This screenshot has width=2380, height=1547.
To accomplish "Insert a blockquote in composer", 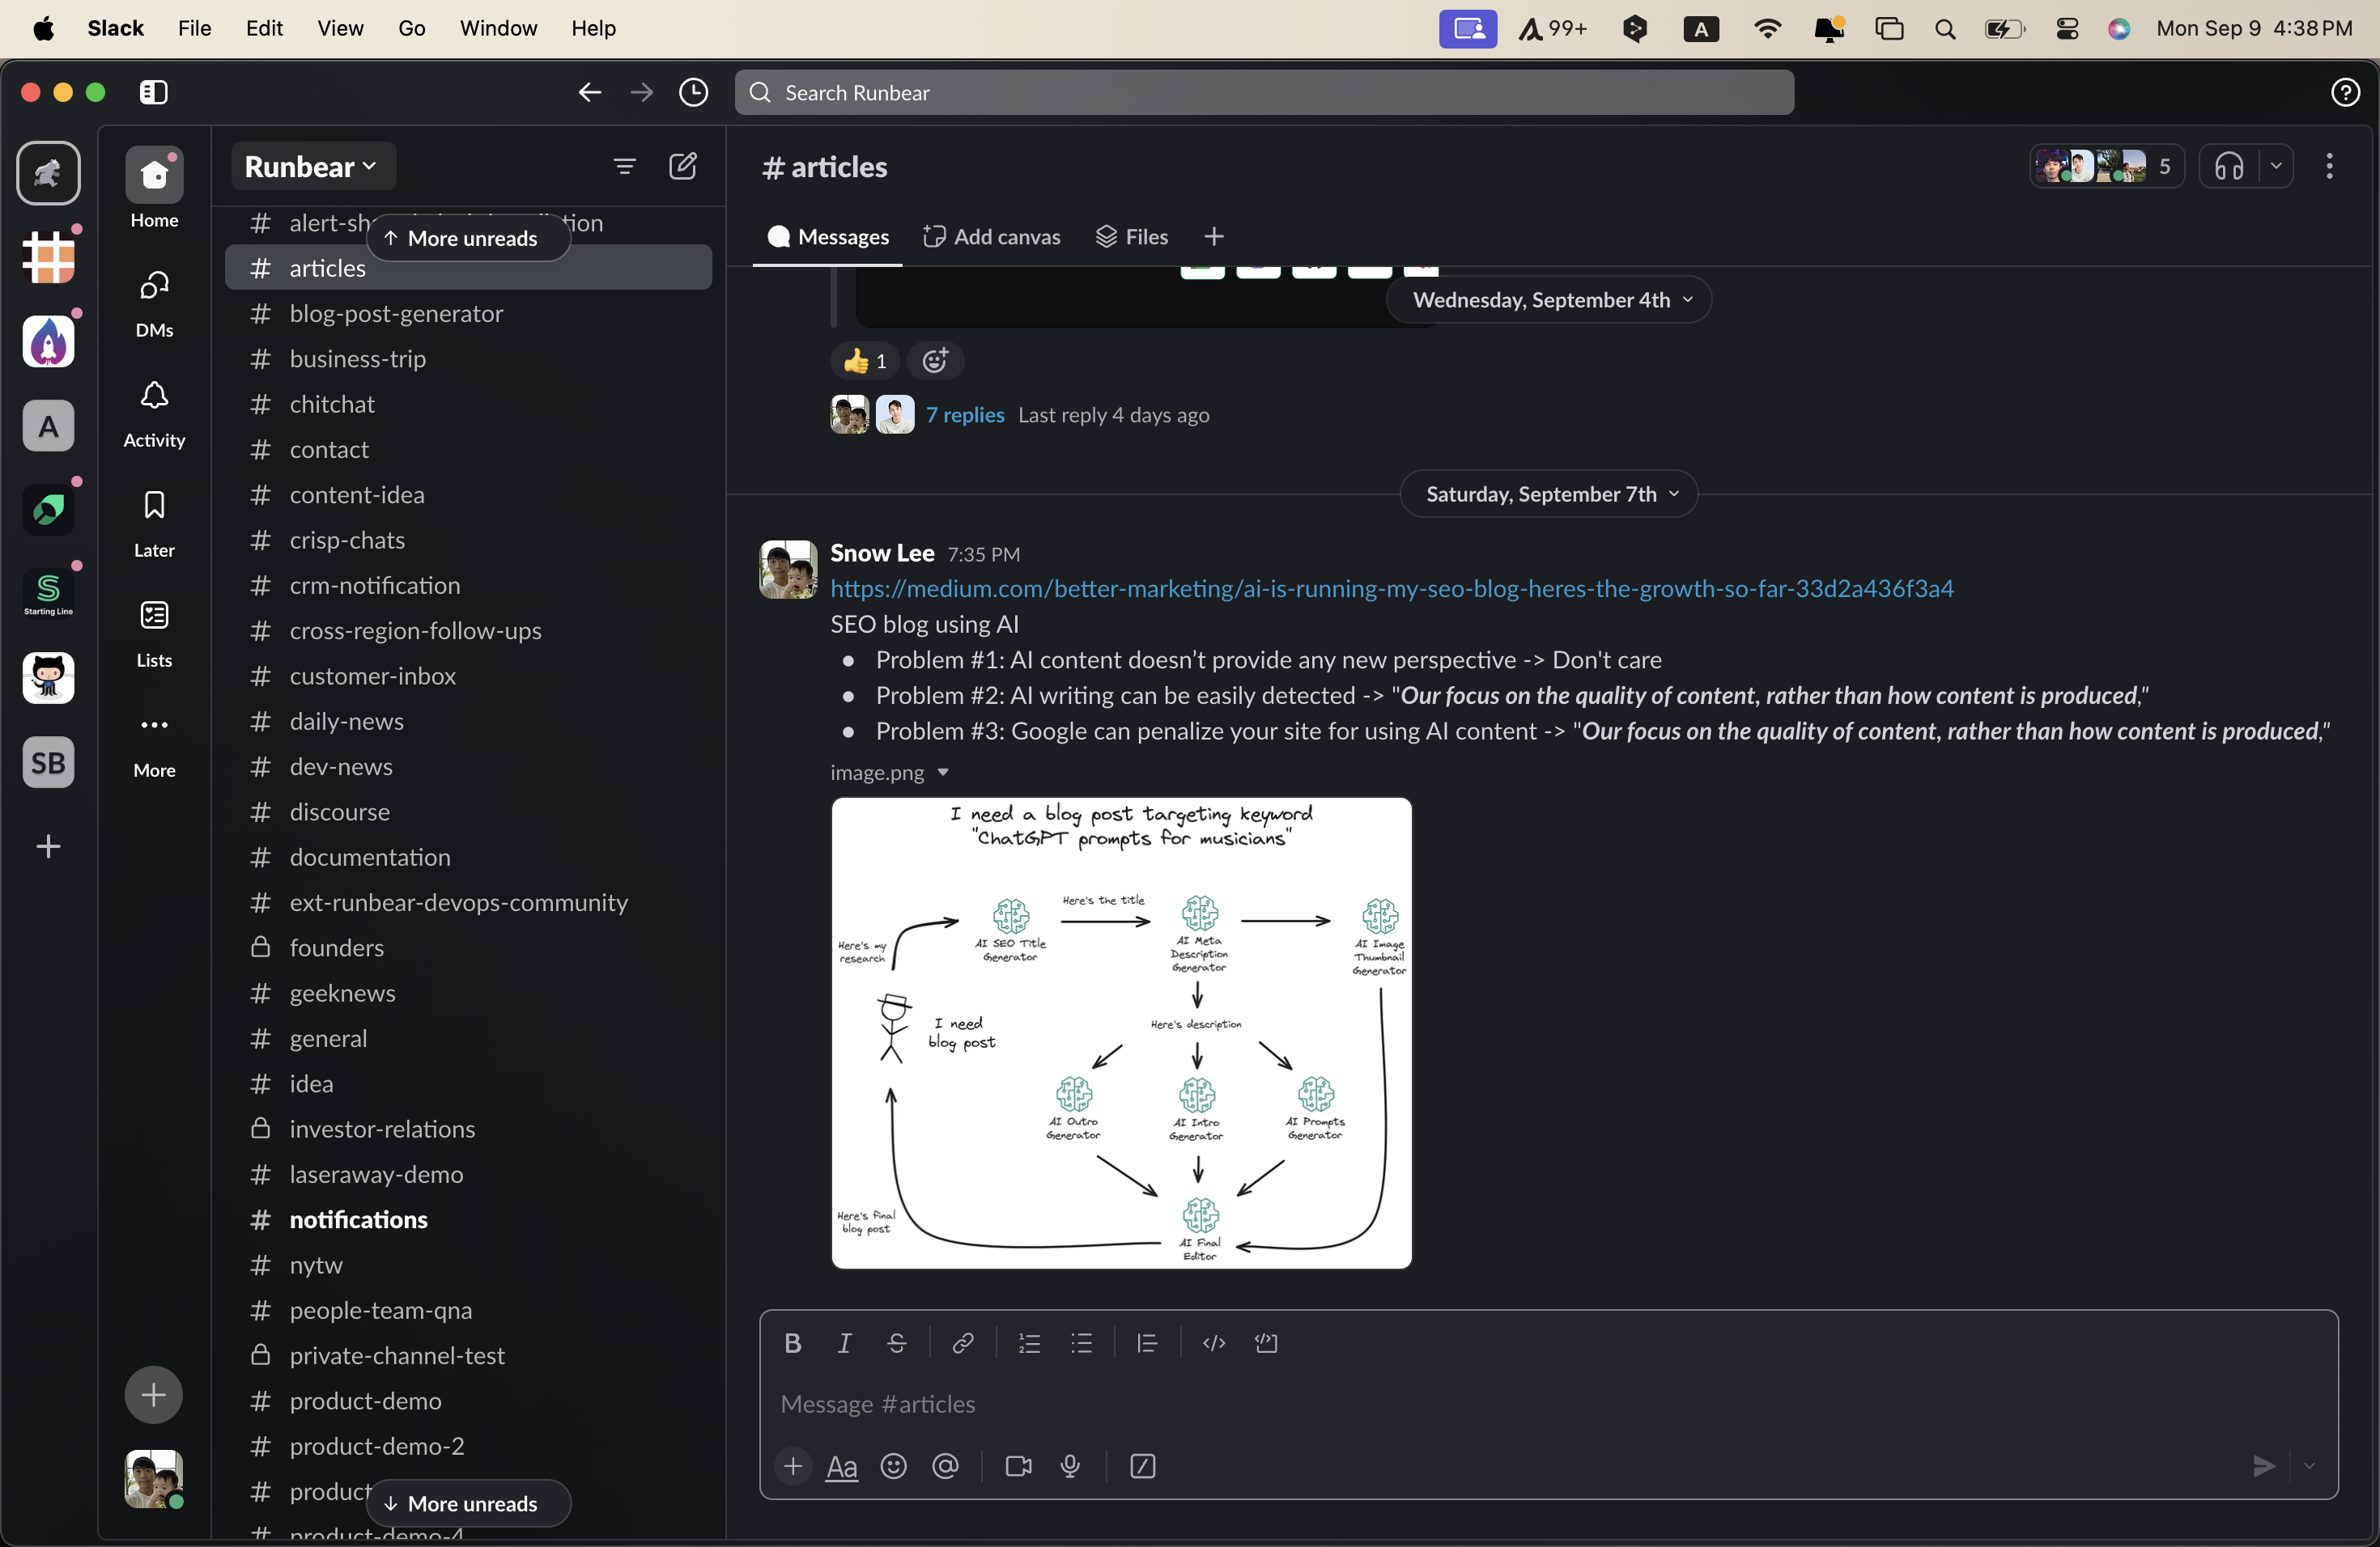I will coord(1147,1343).
